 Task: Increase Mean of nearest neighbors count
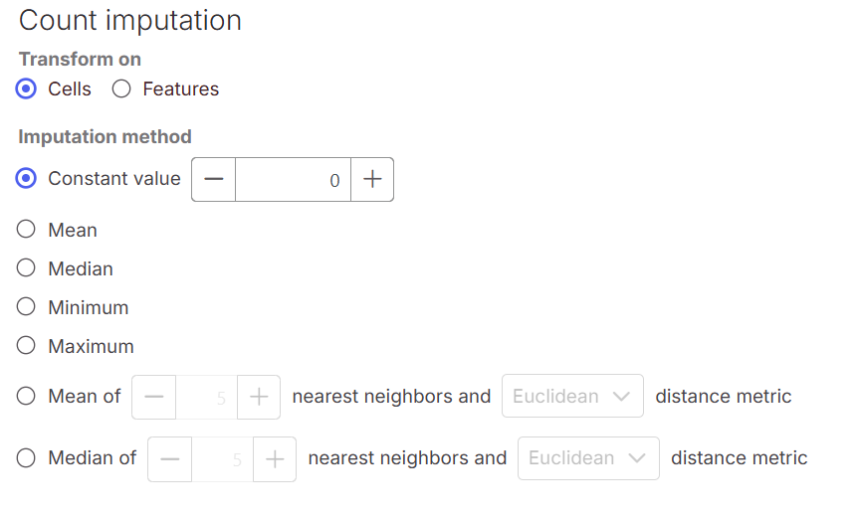[x=259, y=397]
